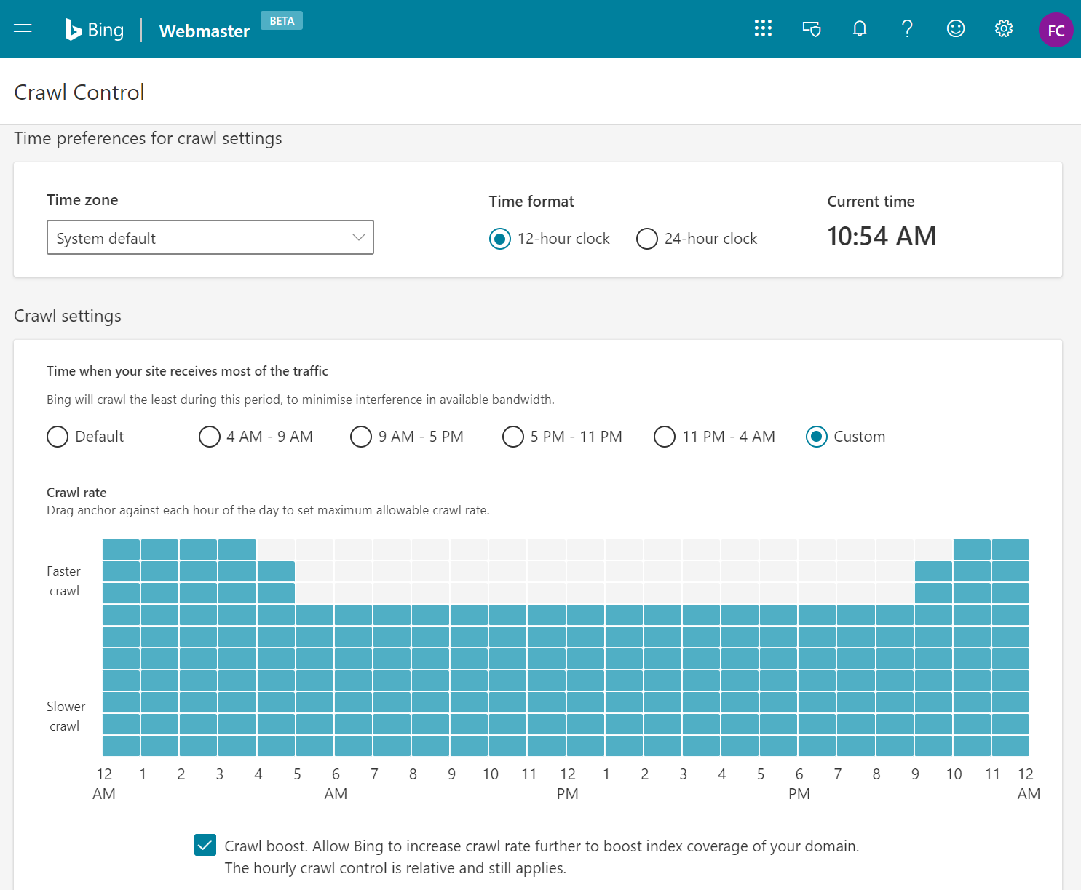
Task: Choose the 9 AM - 5 PM traffic period
Action: coord(361,436)
